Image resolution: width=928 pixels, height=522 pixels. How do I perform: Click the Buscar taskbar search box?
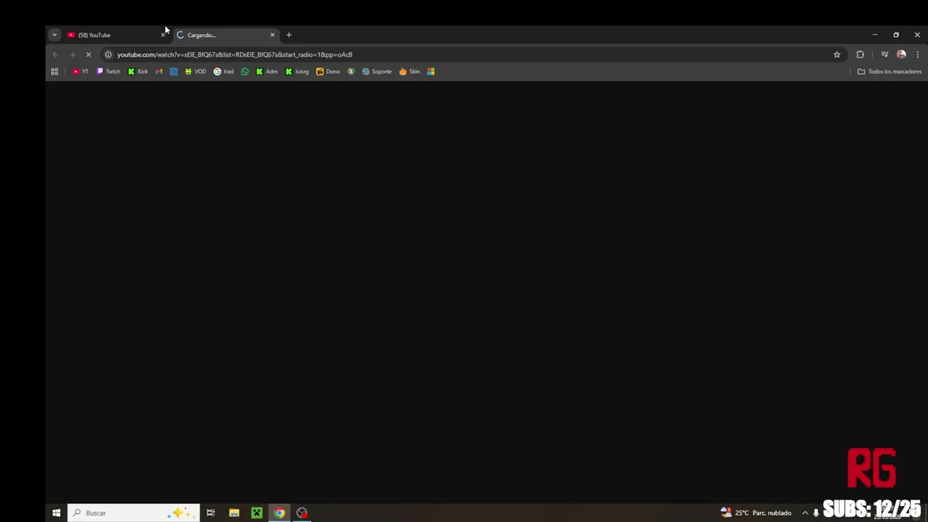[133, 513]
